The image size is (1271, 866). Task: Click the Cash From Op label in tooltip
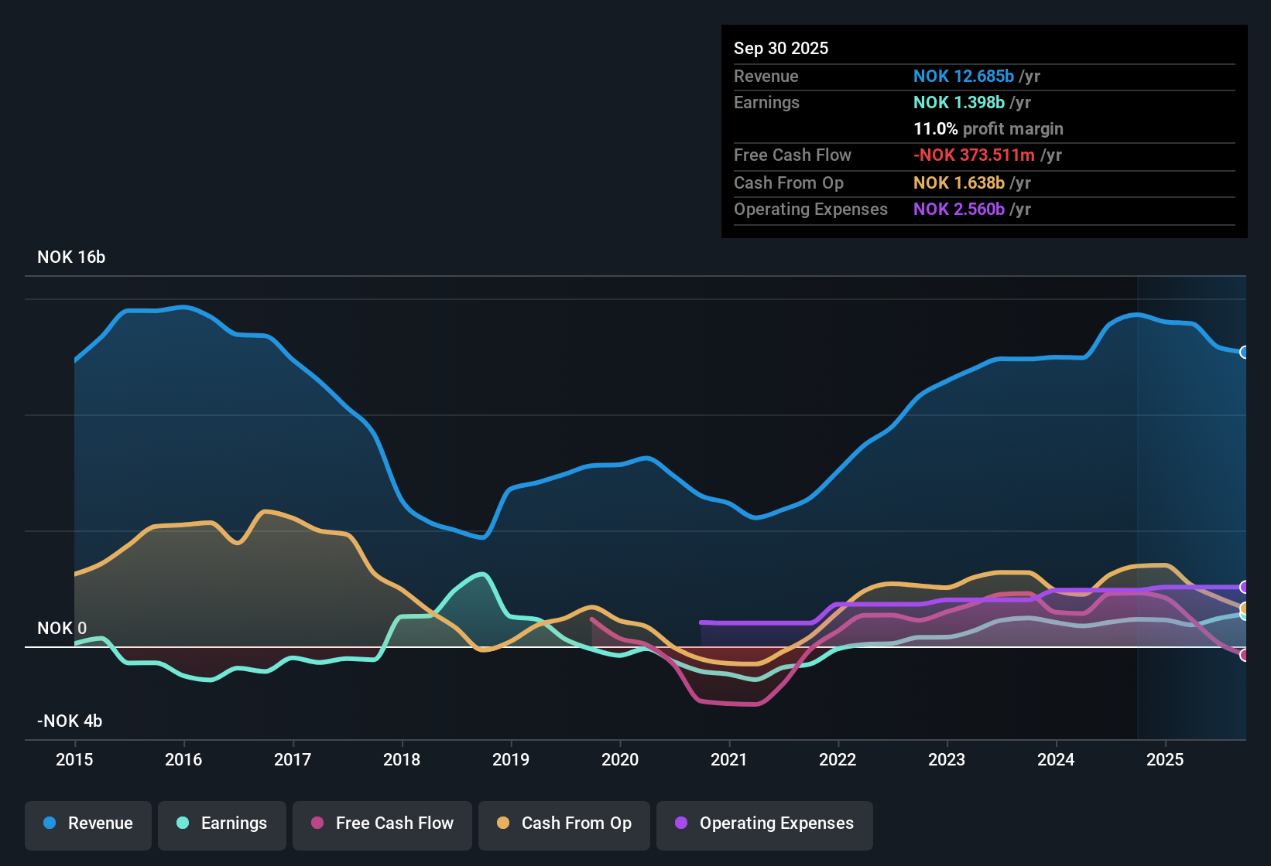(789, 182)
